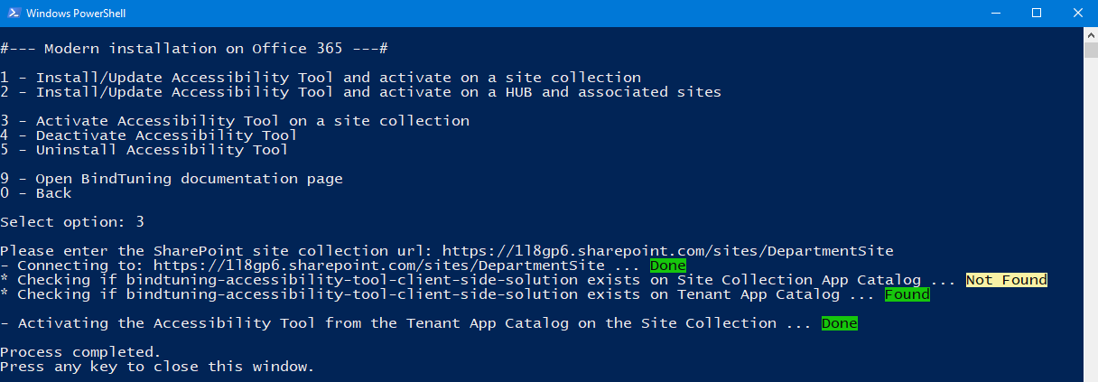Viewport: 1098px width, 382px height.
Task: Click 'Done' after Activating Accessibility Tool line
Action: (839, 323)
